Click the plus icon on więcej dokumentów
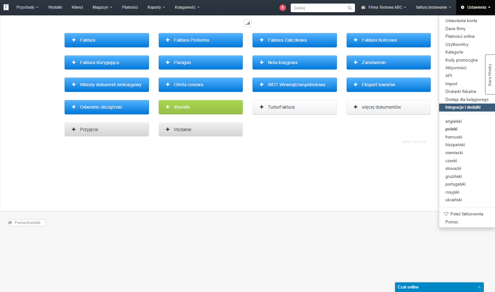 tap(356, 107)
